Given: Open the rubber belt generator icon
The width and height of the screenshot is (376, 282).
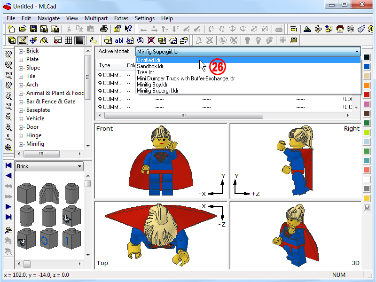Looking at the screenshot, I should point(361,29).
